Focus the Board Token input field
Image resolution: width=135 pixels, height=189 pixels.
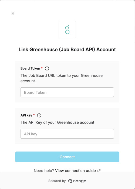67,92
